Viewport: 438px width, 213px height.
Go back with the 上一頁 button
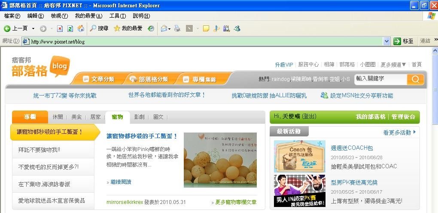[15, 28]
